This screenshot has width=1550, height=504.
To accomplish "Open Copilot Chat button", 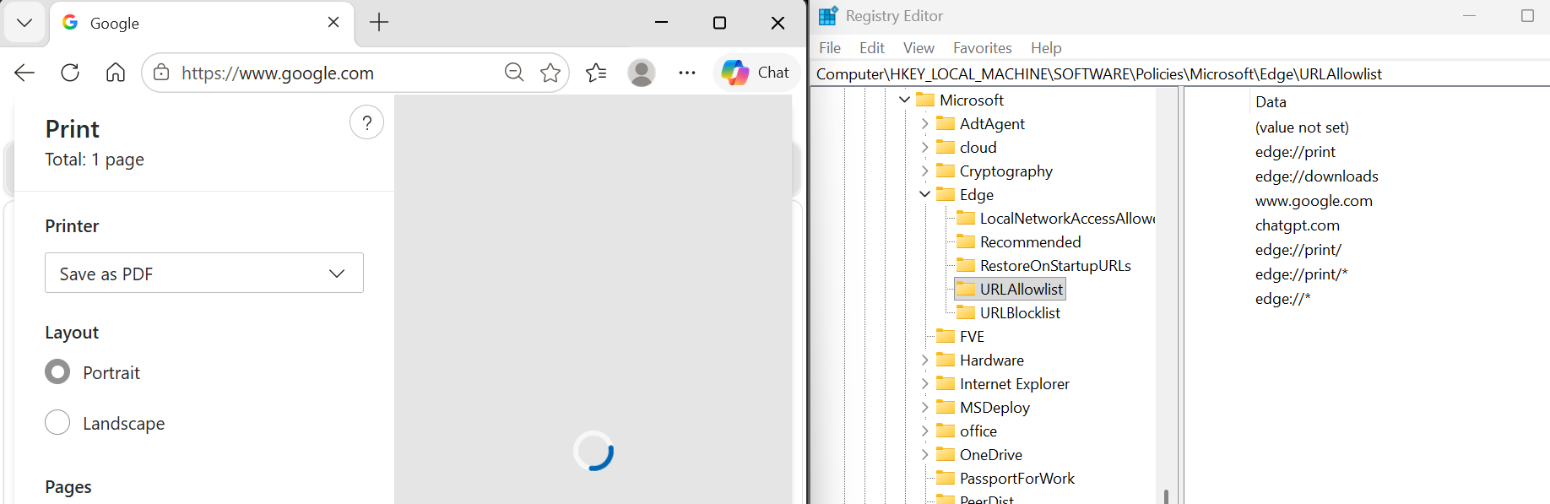I will [x=756, y=73].
